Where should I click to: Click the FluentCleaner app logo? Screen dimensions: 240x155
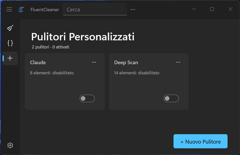click(21, 10)
